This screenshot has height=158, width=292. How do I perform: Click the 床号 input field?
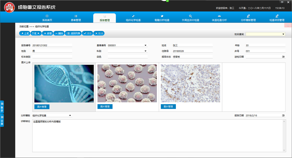tap(265, 51)
